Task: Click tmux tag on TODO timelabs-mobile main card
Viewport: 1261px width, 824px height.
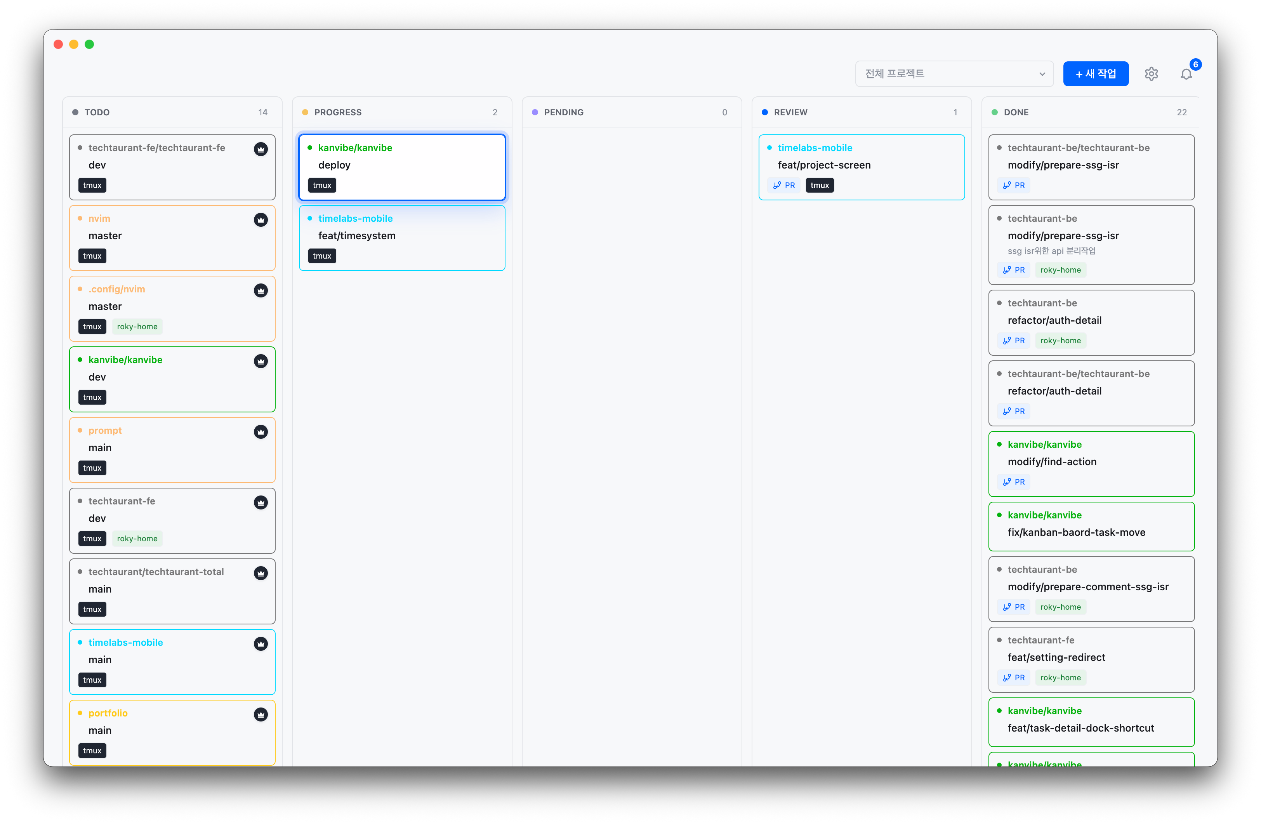Action: coord(92,680)
